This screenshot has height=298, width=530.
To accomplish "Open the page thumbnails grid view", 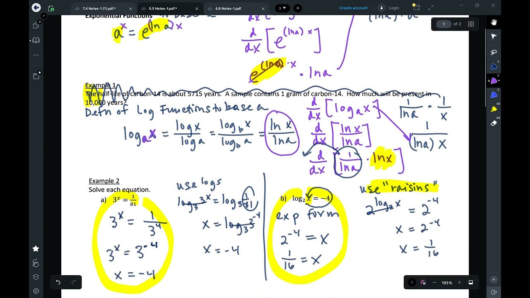I will point(471,24).
